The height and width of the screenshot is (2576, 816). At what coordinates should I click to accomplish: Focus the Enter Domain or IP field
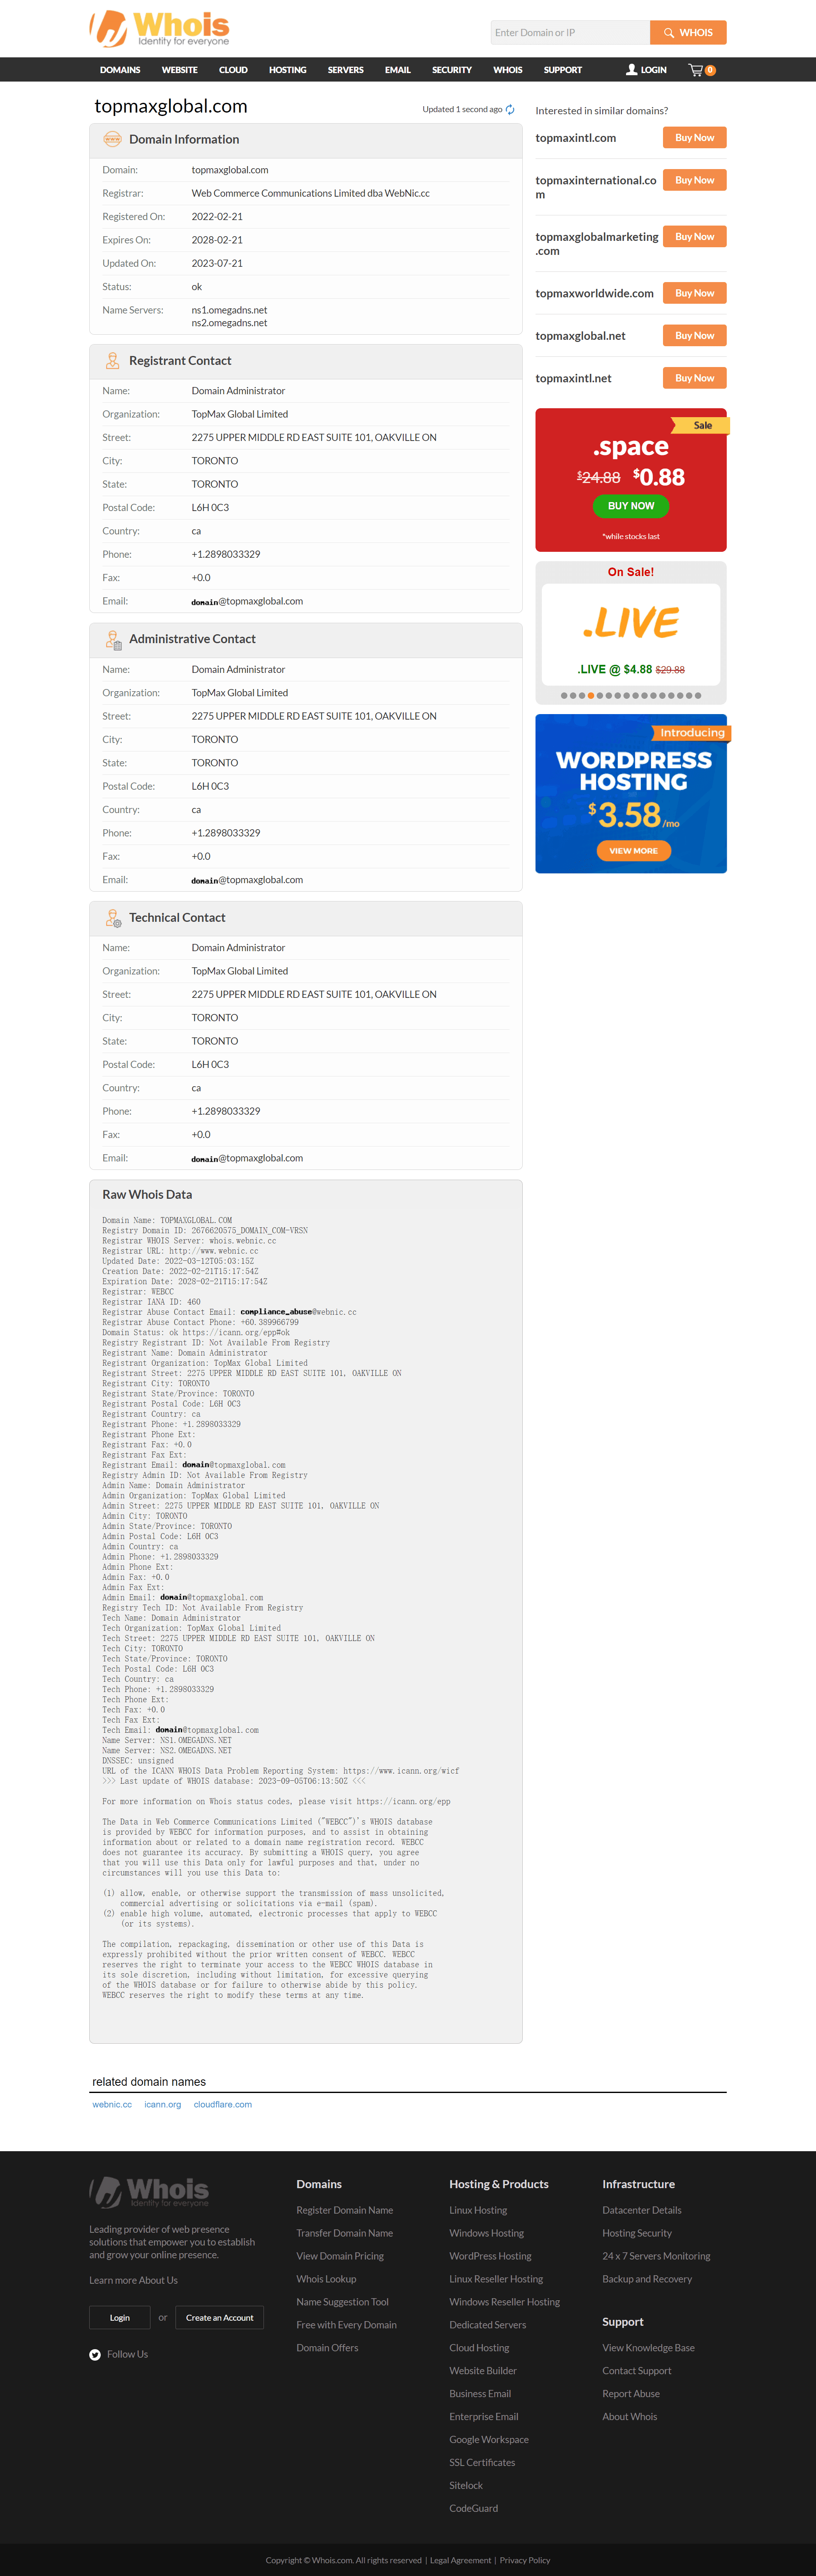point(570,33)
